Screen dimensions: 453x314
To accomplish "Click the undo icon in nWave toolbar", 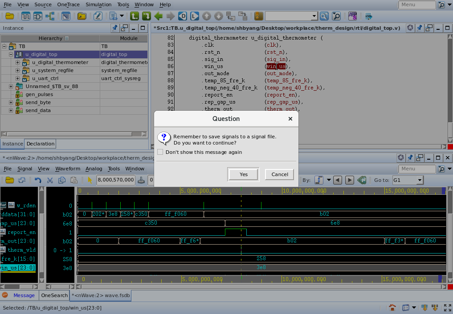I will point(38,180).
